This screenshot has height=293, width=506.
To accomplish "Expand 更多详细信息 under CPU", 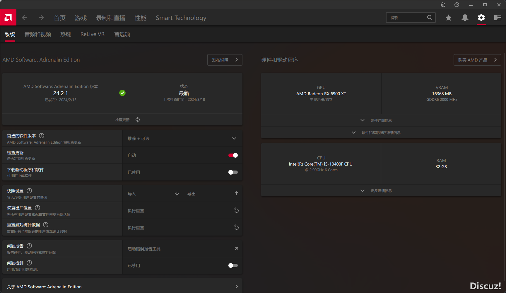I will click(x=381, y=191).
